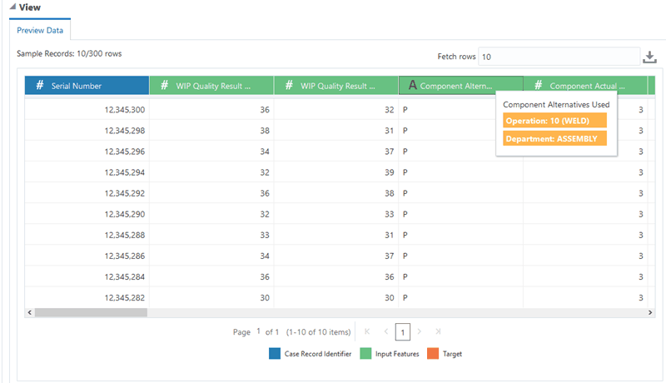
Task: Click the Case Record Identifier legend label
Action: click(x=318, y=354)
